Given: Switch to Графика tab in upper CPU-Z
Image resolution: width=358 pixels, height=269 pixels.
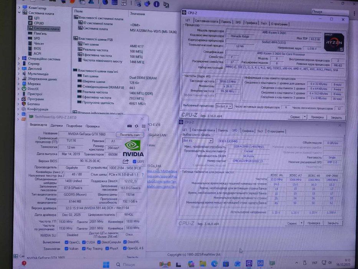Looking at the screenshot, I should pyautogui.click(x=251, y=23).
